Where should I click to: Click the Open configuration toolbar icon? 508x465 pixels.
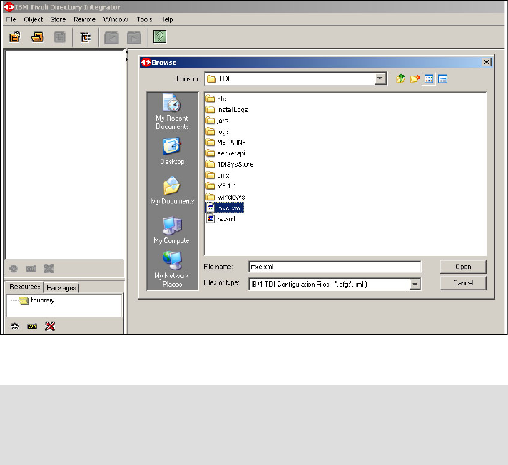(37, 37)
